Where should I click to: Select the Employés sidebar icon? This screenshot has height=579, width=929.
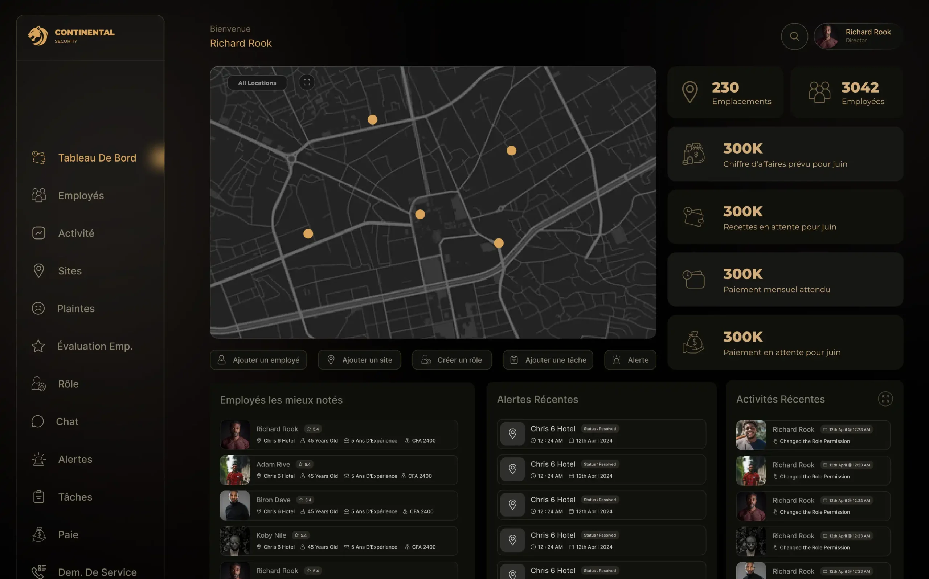[x=39, y=195]
